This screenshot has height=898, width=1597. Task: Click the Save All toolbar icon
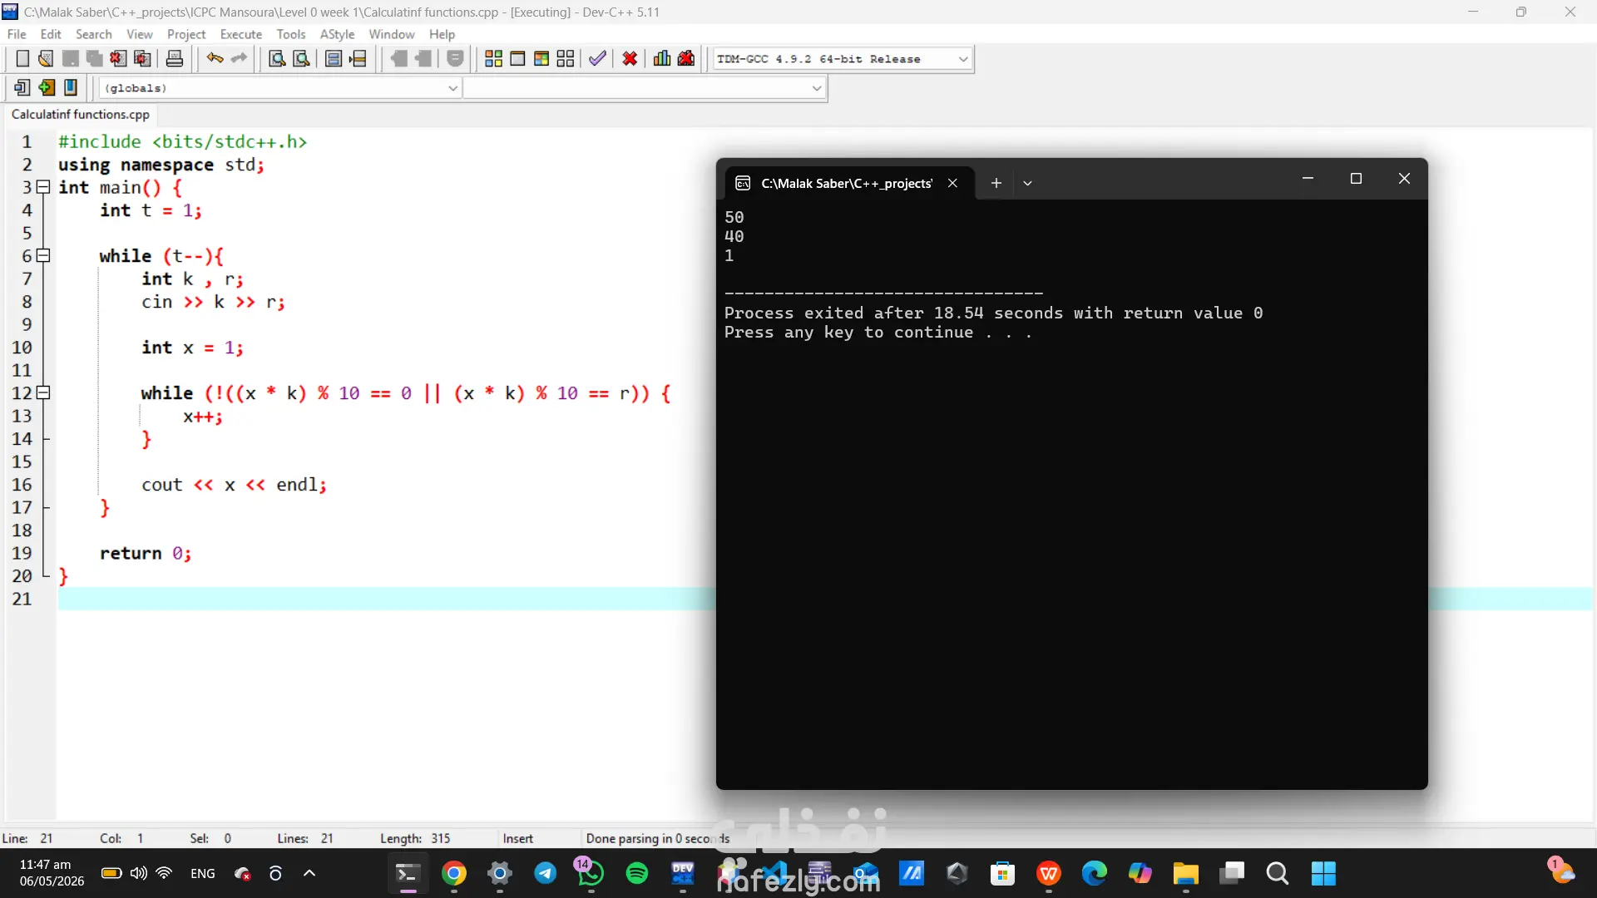point(94,58)
